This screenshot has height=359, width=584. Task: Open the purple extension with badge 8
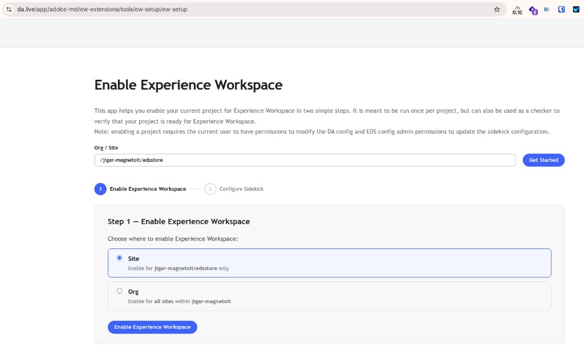[x=533, y=10]
